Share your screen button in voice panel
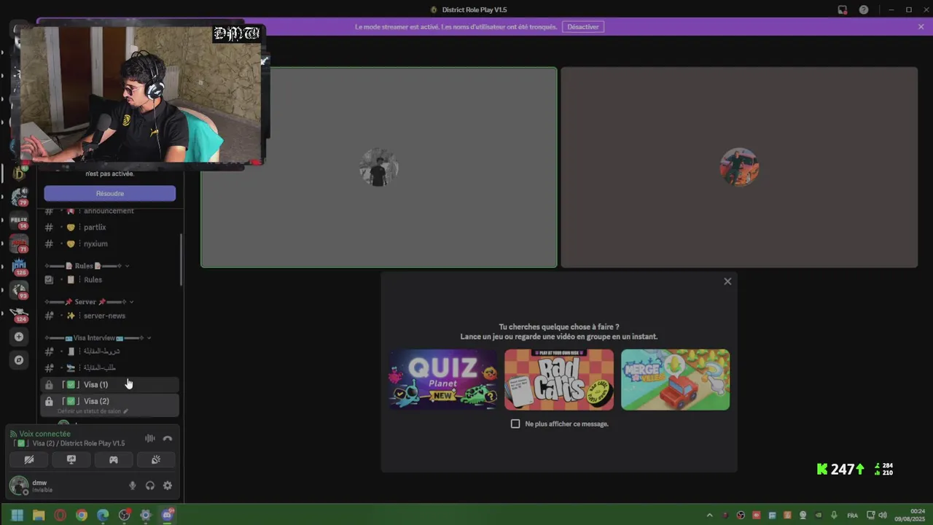This screenshot has width=933, height=525. (71, 459)
